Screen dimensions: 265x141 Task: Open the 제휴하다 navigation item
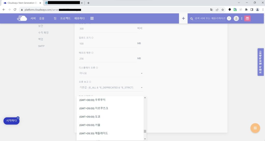pyautogui.click(x=79, y=18)
